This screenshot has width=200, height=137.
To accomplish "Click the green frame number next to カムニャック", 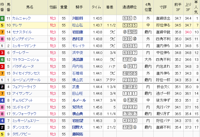I will [2, 18].
